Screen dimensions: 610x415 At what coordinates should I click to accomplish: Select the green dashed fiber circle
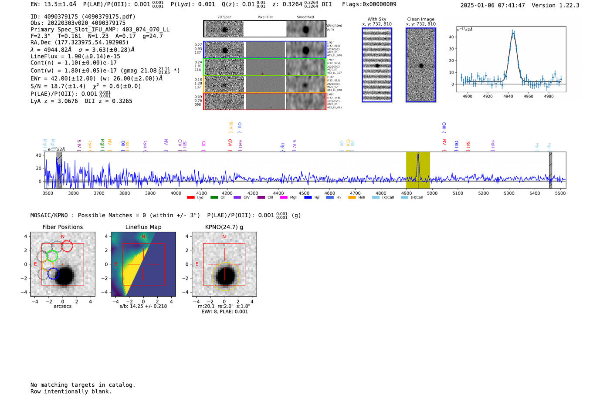[x=52, y=256]
